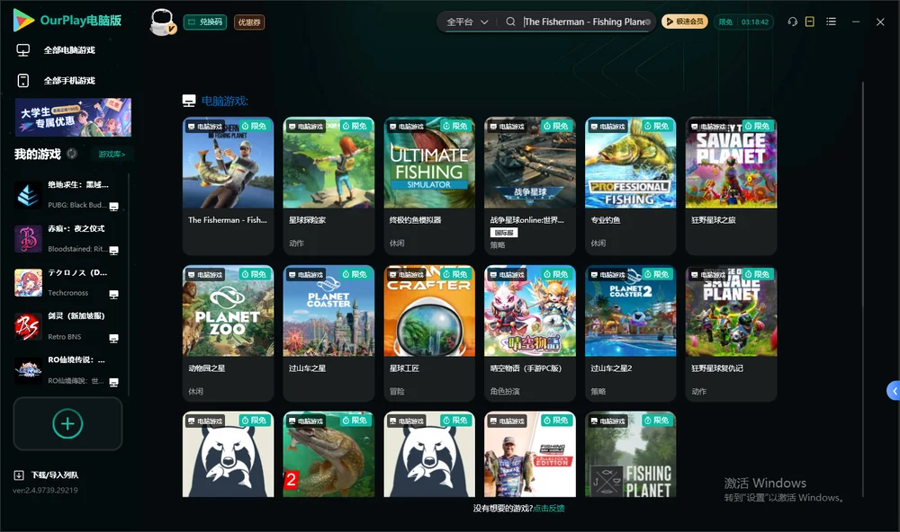The image size is (900, 532).
Task: Open the 动物园之星 Planet Zoo card
Action: 228,333
